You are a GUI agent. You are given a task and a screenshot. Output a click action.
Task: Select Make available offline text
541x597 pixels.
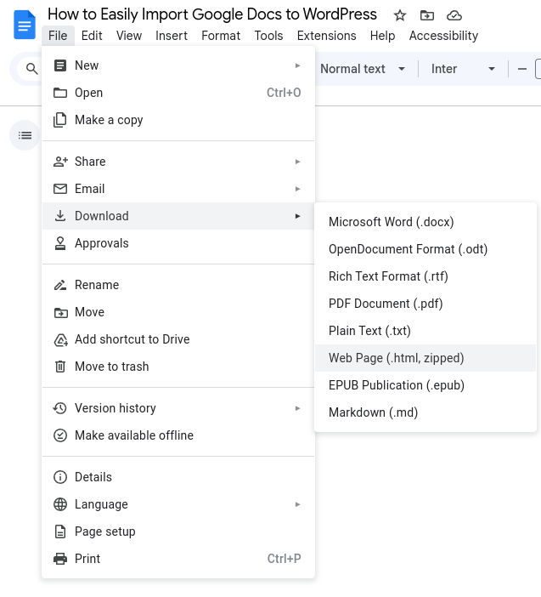134,435
